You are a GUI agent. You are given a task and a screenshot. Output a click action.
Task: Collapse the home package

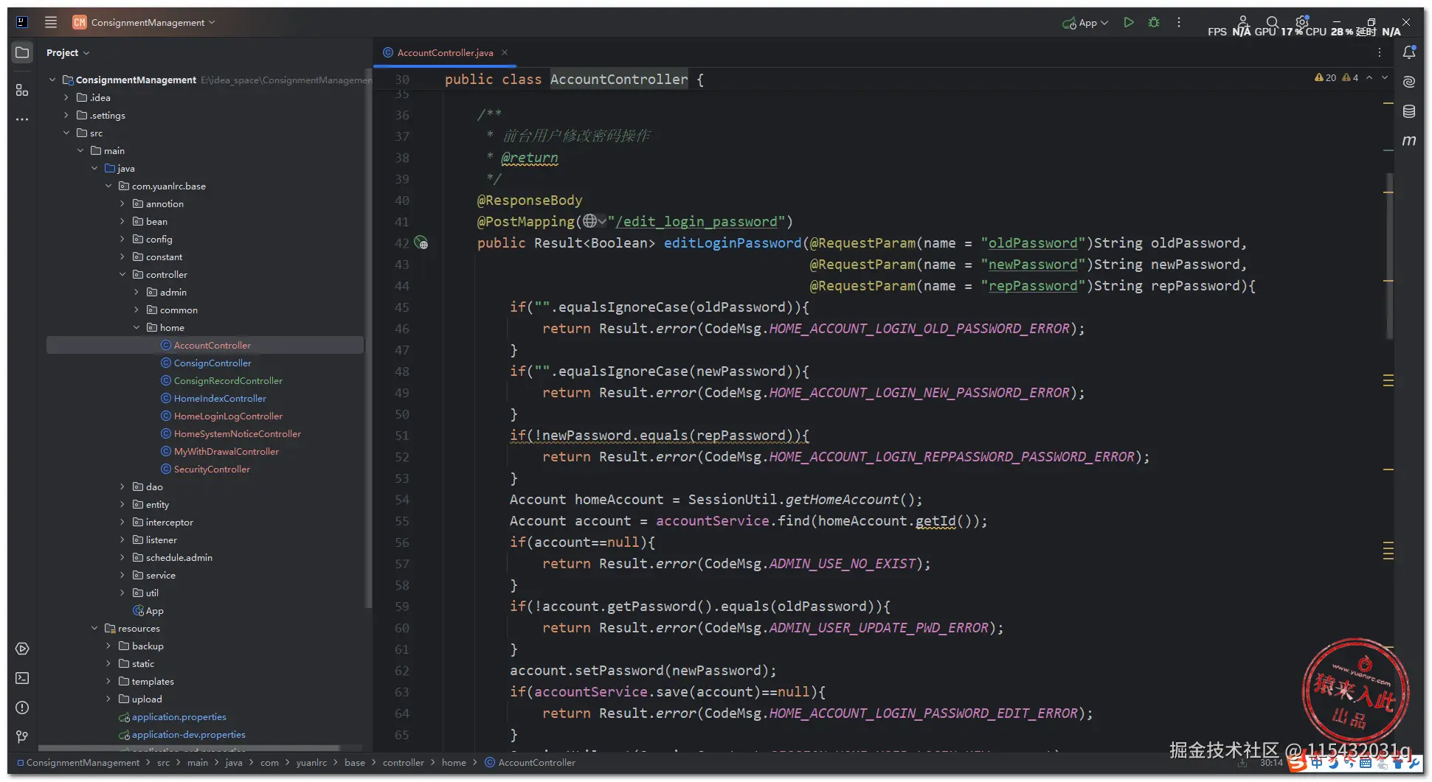136,327
